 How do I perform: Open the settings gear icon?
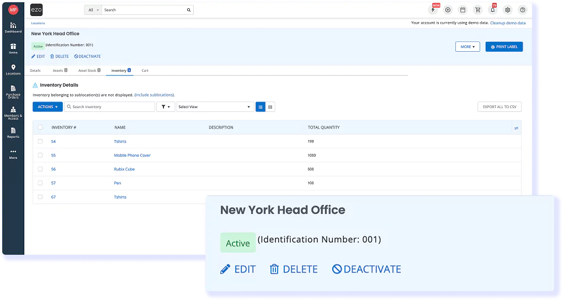pyautogui.click(x=507, y=10)
